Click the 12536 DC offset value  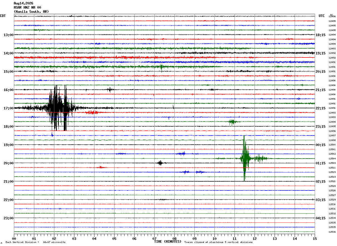pos(332,232)
